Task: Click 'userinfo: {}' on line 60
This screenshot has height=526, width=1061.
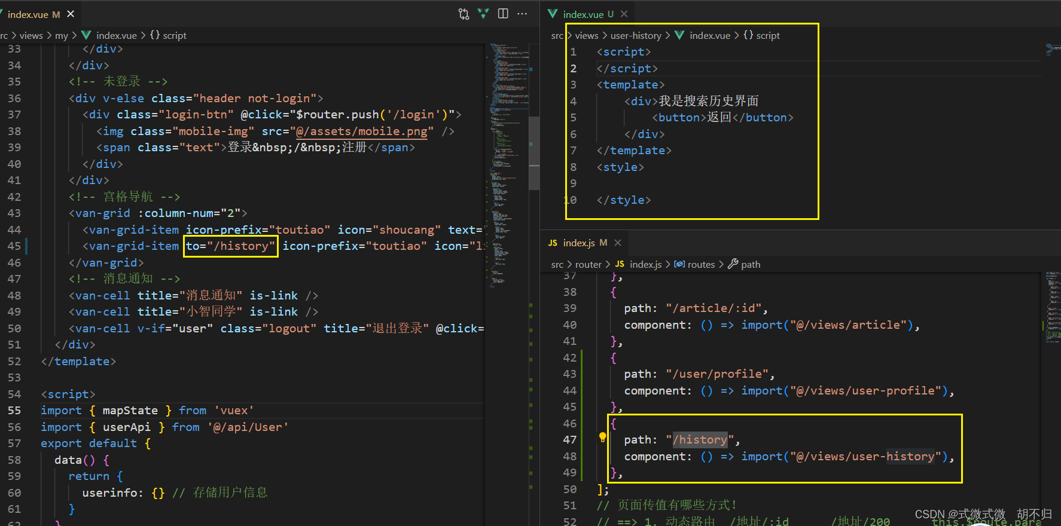Action: 123,493
